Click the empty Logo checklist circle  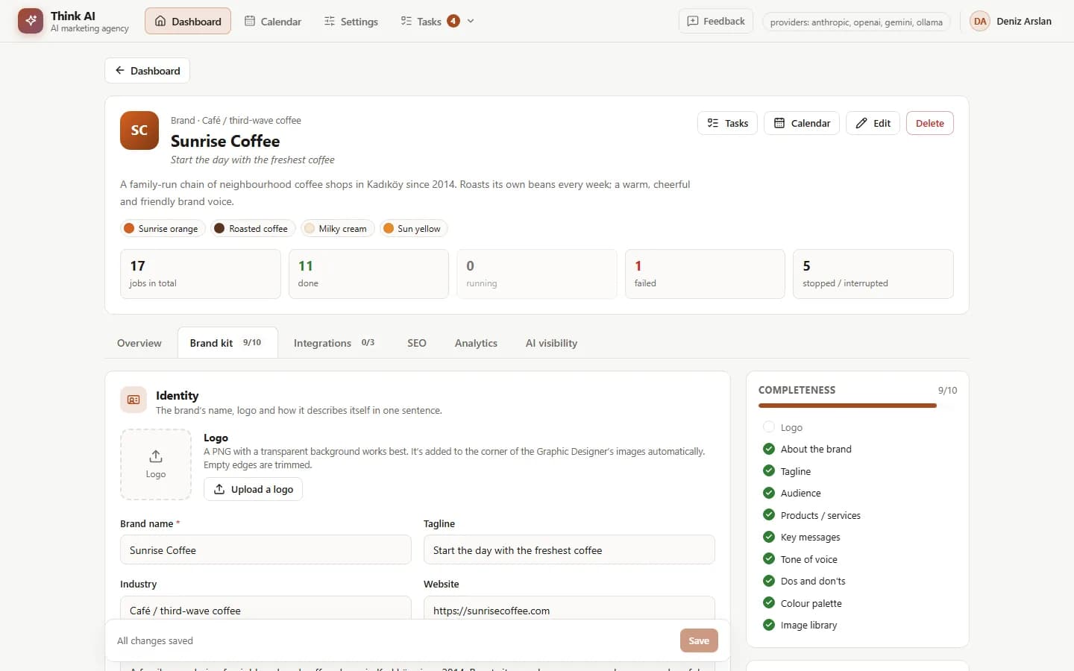pyautogui.click(x=769, y=426)
